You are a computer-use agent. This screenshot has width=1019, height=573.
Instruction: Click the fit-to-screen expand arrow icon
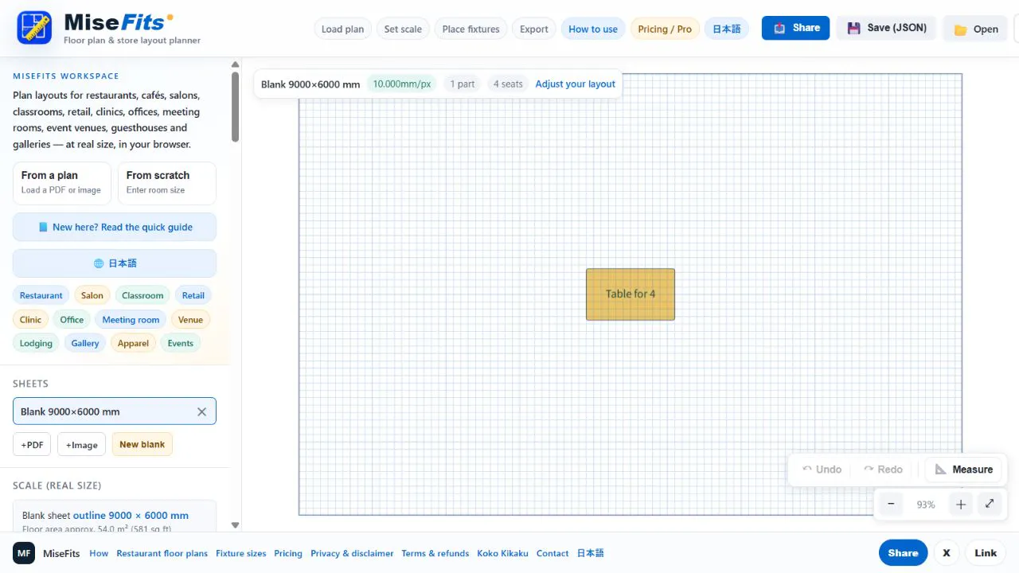pyautogui.click(x=989, y=504)
